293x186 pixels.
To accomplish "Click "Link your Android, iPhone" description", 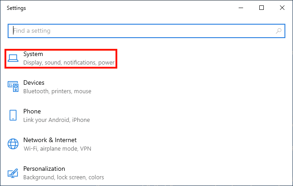I will (x=57, y=120).
